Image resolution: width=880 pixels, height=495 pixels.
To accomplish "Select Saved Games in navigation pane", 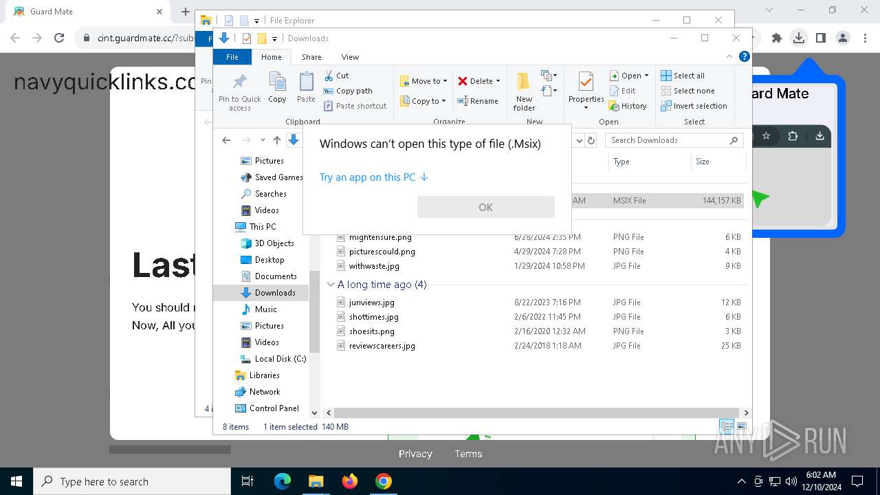I will tap(272, 177).
